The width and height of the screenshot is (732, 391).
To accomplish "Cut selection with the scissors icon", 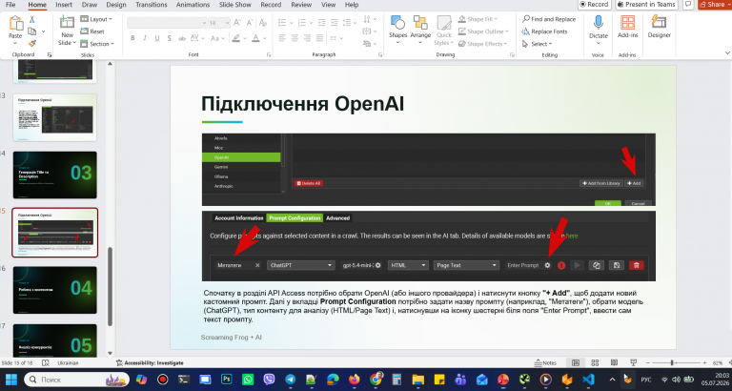I will [32, 19].
